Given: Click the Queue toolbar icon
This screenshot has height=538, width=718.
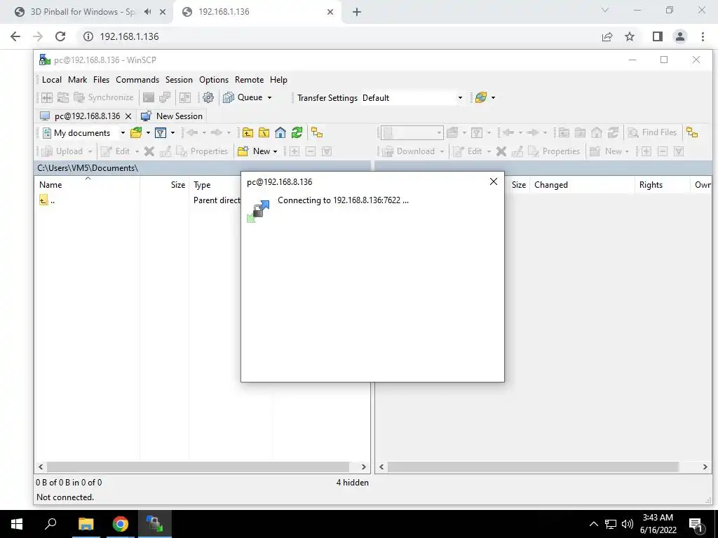Looking at the screenshot, I should (229, 97).
